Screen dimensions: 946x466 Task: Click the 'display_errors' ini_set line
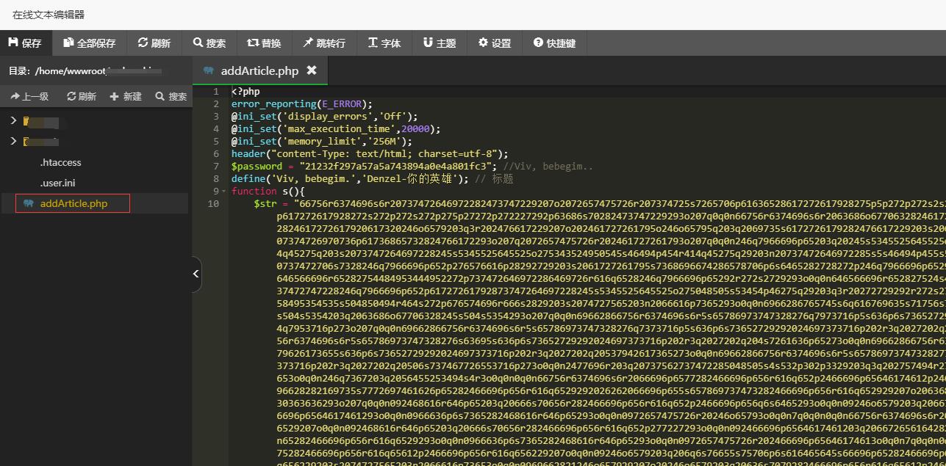[x=324, y=117]
